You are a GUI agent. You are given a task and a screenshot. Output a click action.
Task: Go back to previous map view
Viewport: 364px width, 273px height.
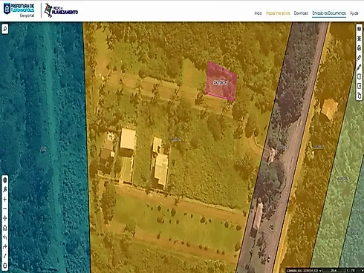[x=5, y=237]
